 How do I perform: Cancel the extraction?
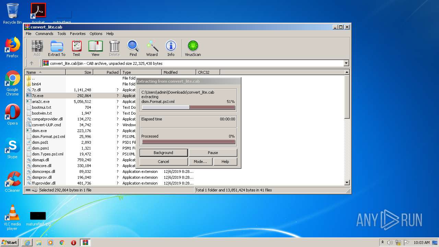tap(164, 162)
